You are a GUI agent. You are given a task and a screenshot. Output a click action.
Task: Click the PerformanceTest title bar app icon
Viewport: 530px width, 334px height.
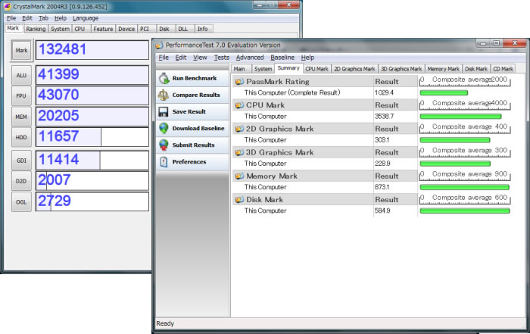[x=159, y=45]
